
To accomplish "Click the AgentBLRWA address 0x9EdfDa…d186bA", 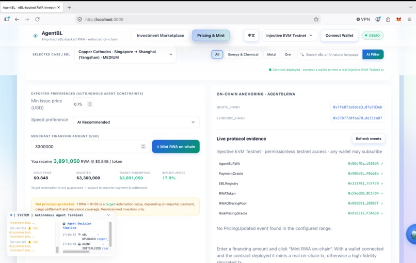I will pyautogui.click(x=363, y=164).
